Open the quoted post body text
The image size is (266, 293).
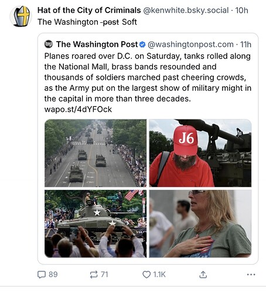pos(148,77)
